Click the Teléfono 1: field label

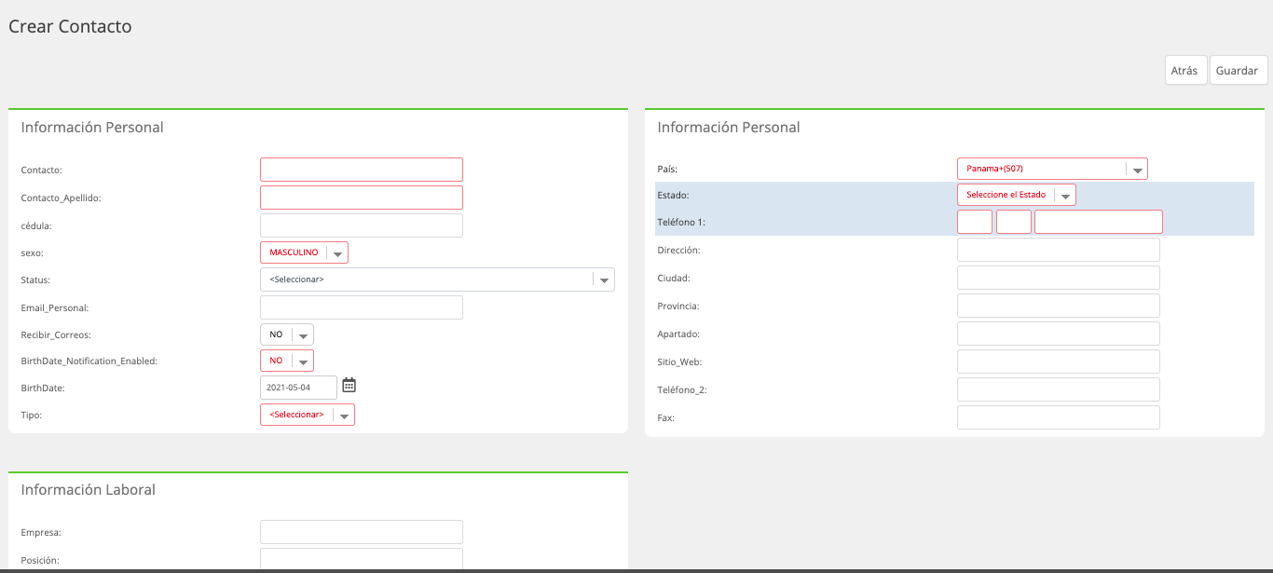click(x=681, y=223)
